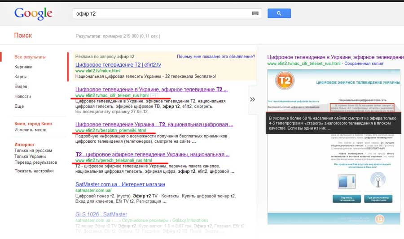Open the on-screen keyboard icon in search box
The width and height of the screenshot is (404, 239).
click(255, 13)
